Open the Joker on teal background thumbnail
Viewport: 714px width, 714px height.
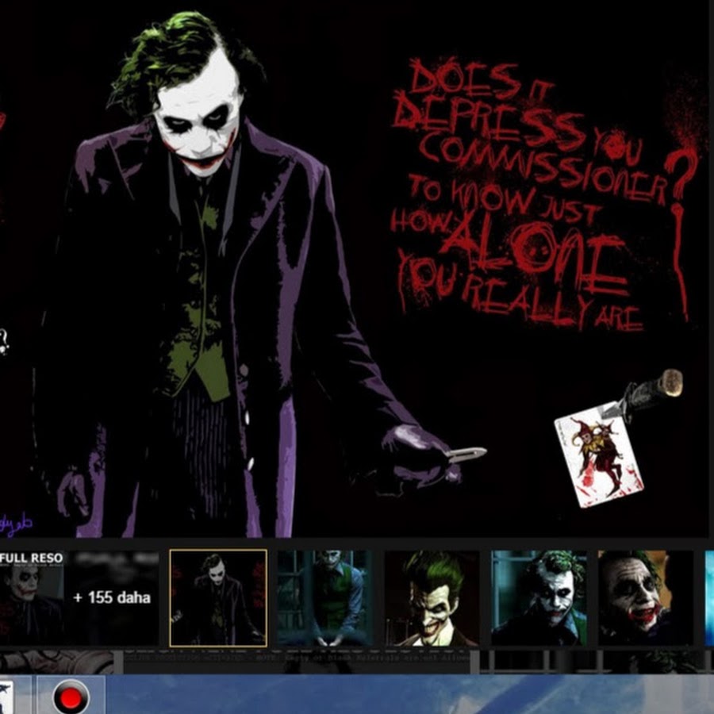tap(539, 598)
